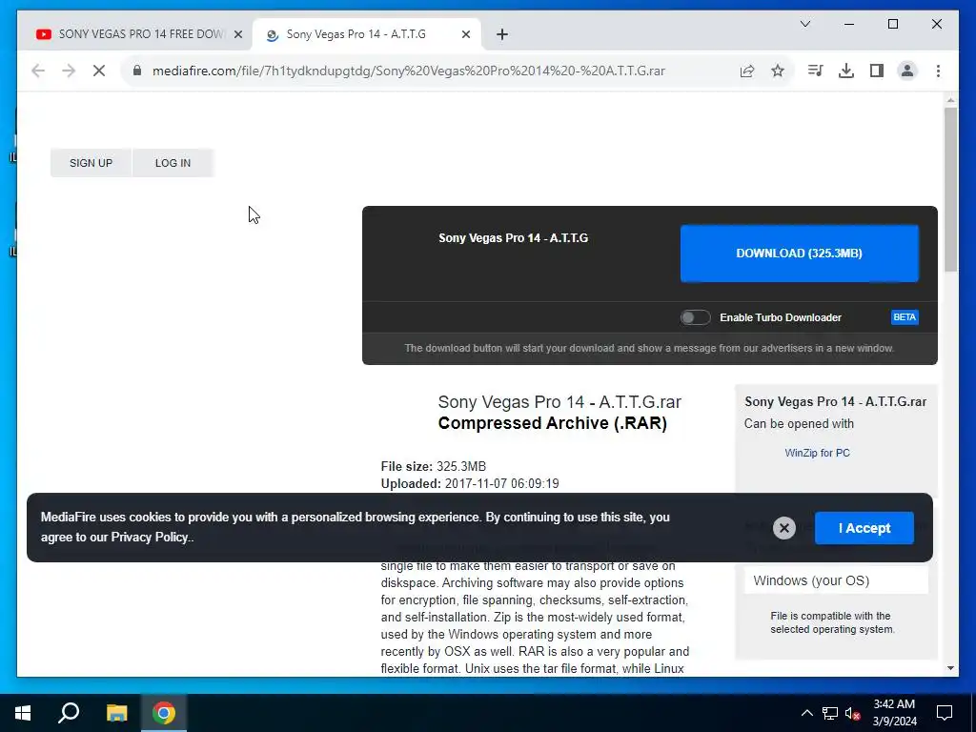Enable Turbo Downloader toggle
976x732 pixels.
click(x=695, y=317)
